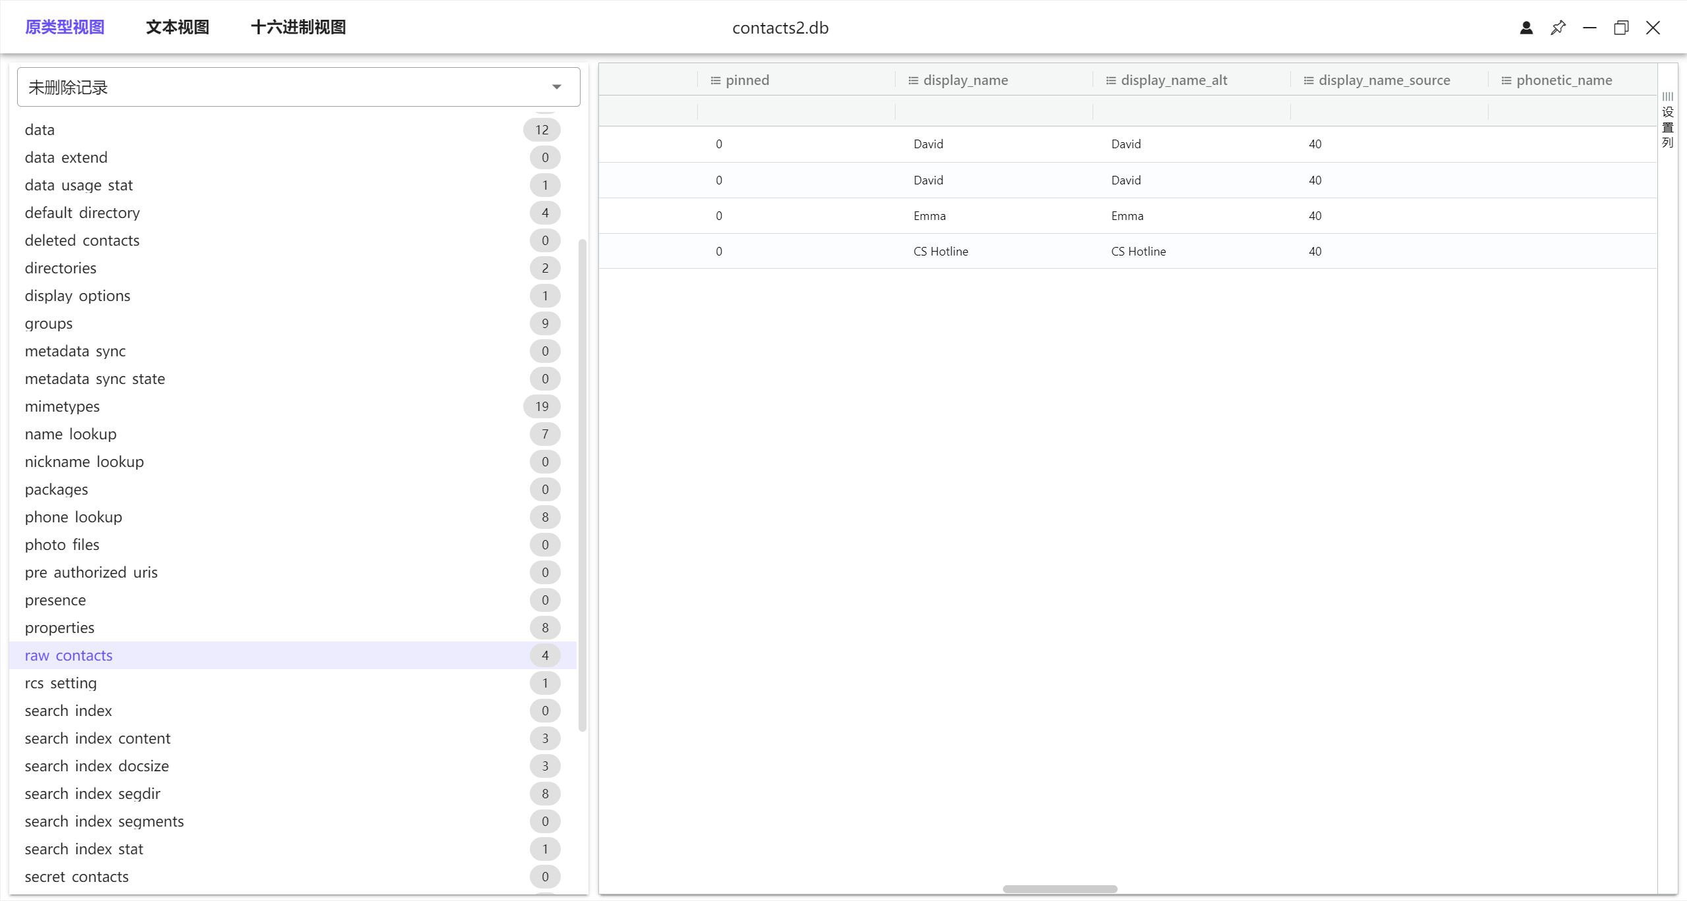This screenshot has width=1687, height=901.
Task: Click the pin window icon
Action: click(1558, 28)
